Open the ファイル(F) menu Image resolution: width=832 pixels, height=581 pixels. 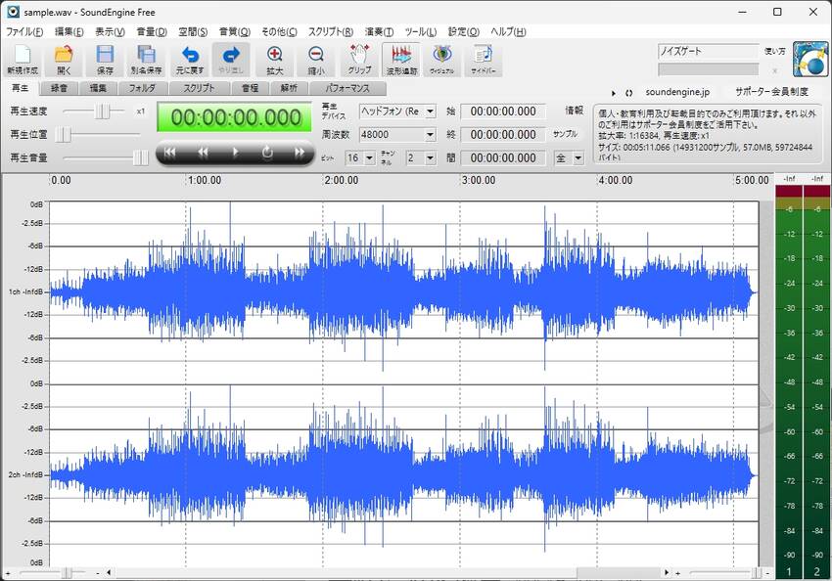click(23, 32)
